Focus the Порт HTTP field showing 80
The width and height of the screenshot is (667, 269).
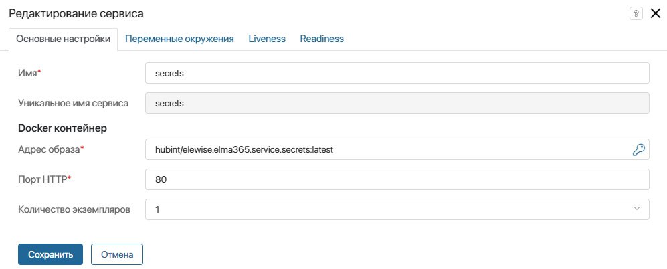pyautogui.click(x=397, y=179)
